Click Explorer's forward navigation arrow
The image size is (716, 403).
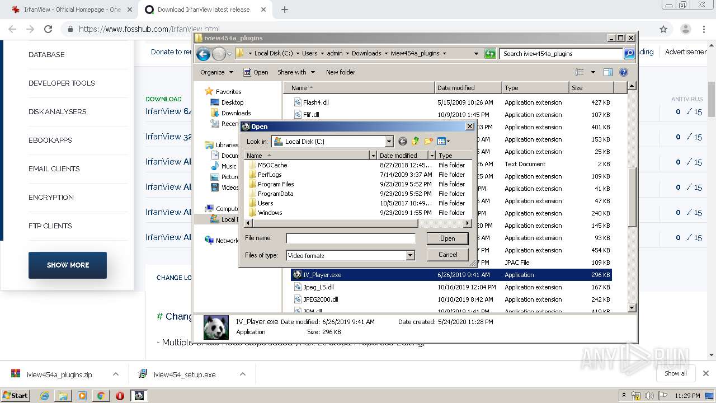[x=219, y=54]
